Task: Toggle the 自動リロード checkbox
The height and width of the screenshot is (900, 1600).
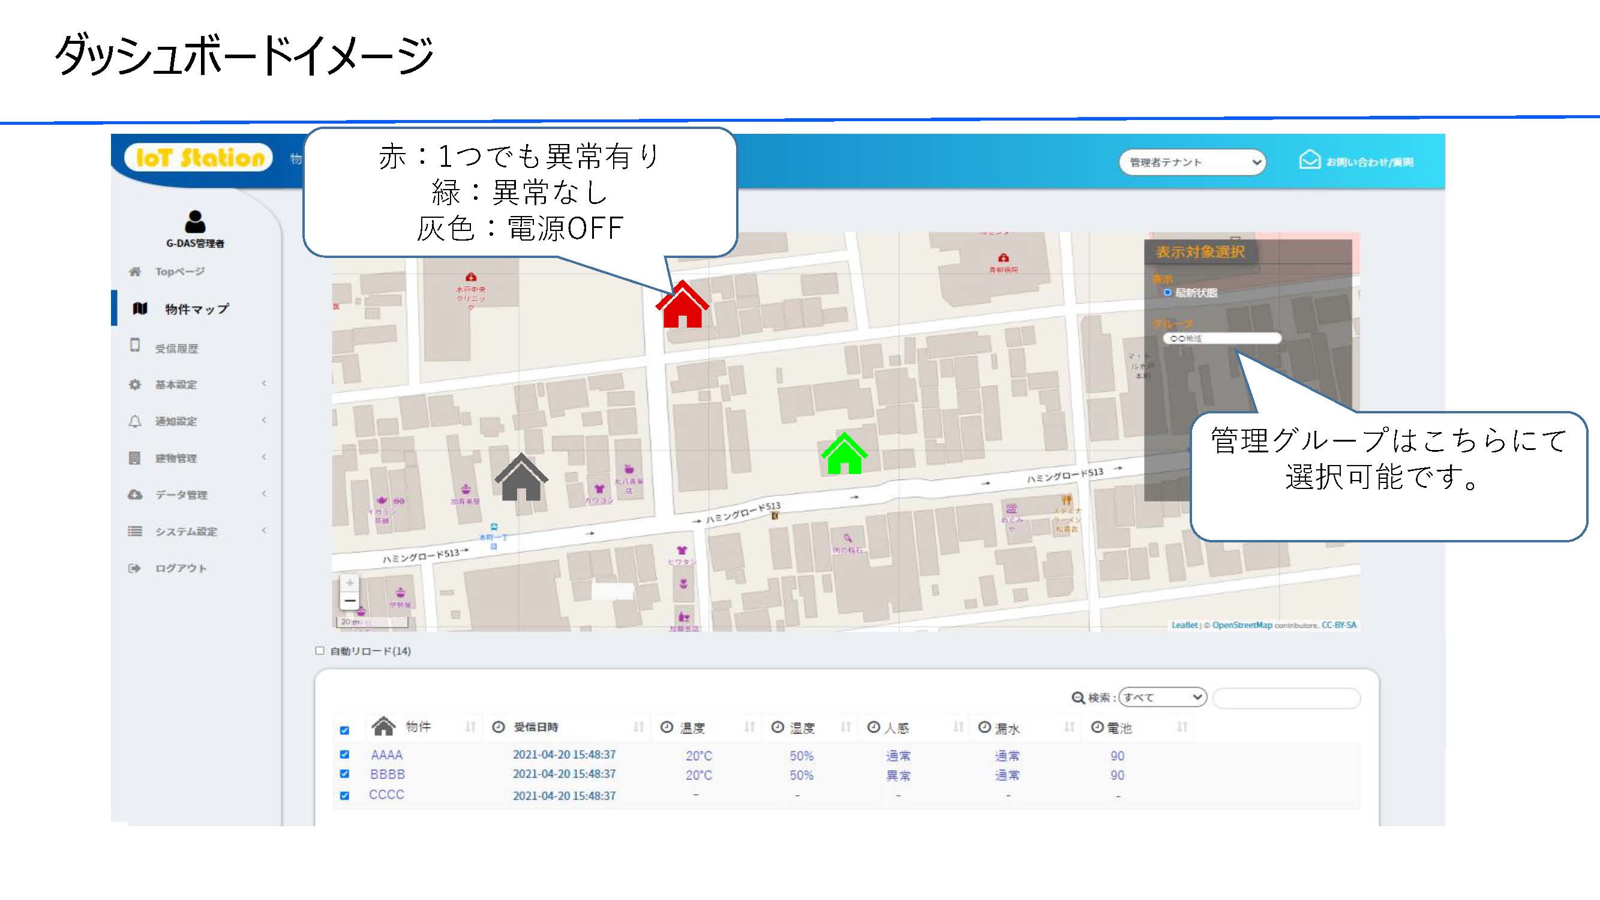Action: tap(320, 651)
